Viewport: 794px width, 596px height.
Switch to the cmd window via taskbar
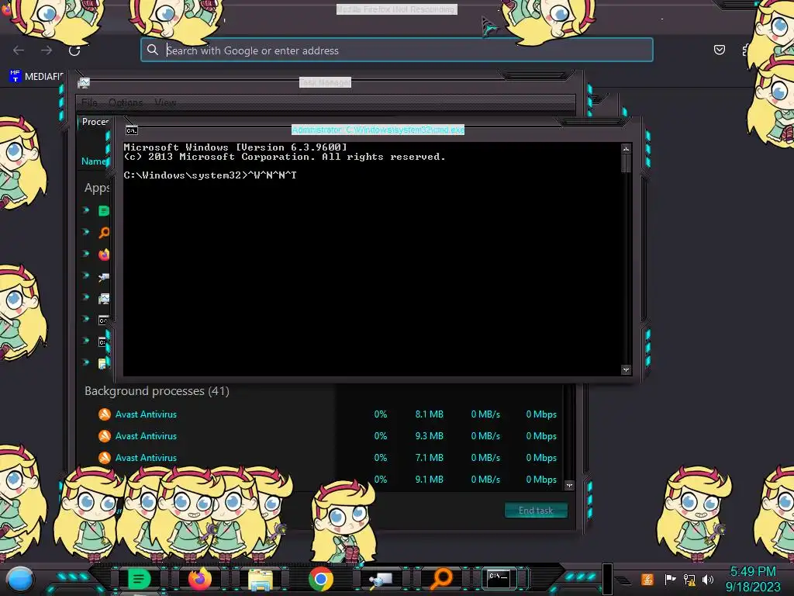point(499,578)
